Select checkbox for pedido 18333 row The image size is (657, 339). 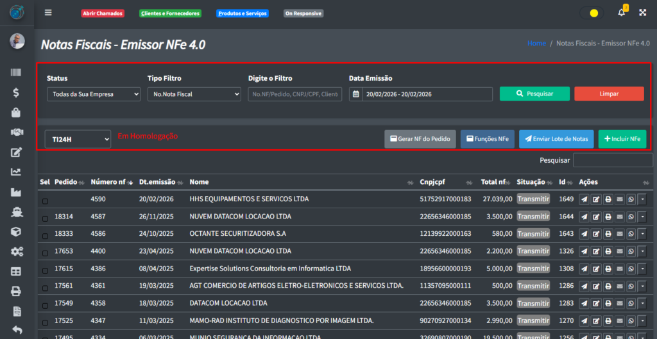point(45,235)
